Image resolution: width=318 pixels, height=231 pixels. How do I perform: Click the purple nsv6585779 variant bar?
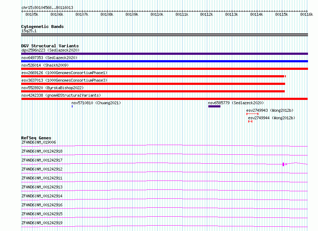(214, 106)
